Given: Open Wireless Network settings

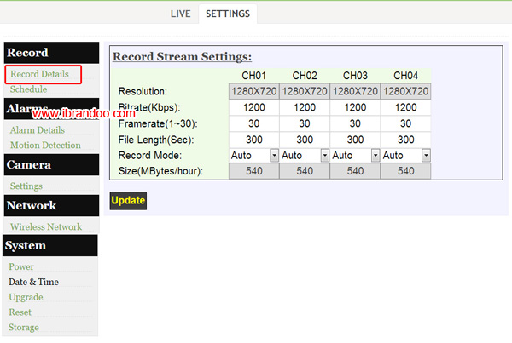Looking at the screenshot, I should tap(46, 226).
